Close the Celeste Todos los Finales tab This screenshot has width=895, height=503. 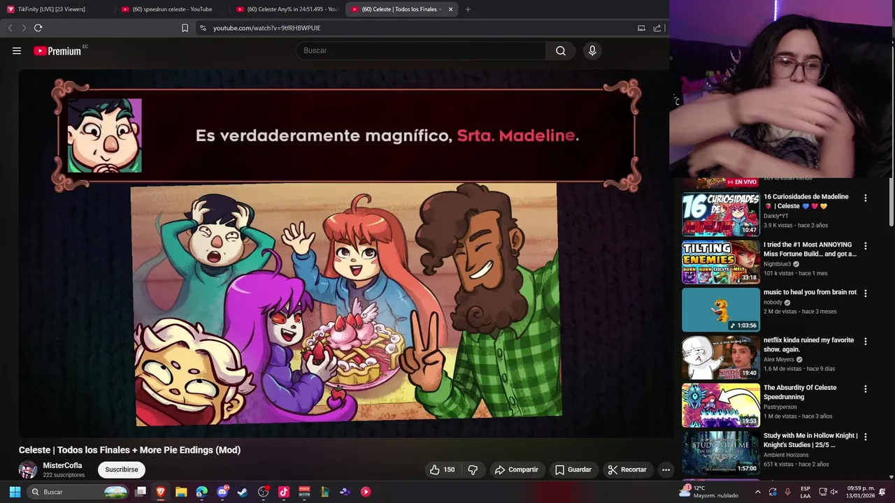[450, 9]
